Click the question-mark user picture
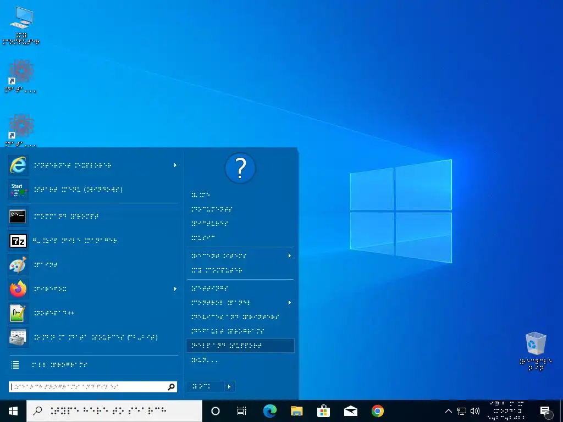563x422 pixels. (240, 168)
